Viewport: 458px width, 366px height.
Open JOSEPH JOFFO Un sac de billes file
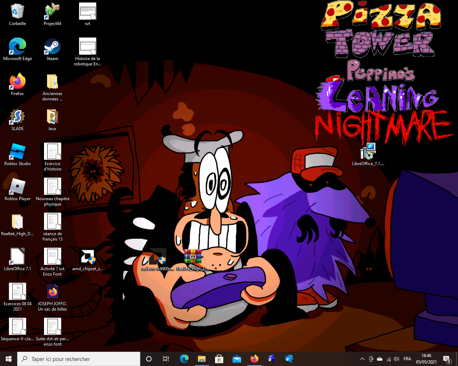tap(52, 297)
